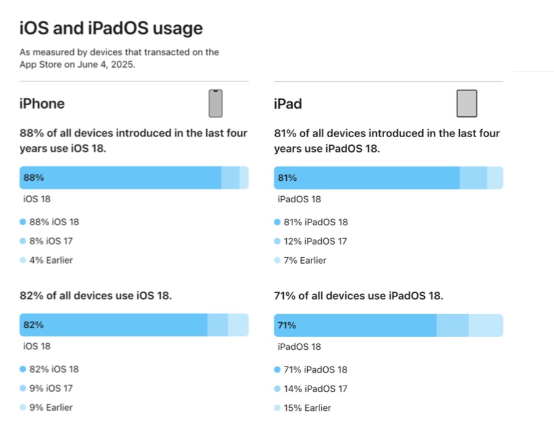Click the 9% iOS 17 legend dot

pyautogui.click(x=23, y=389)
